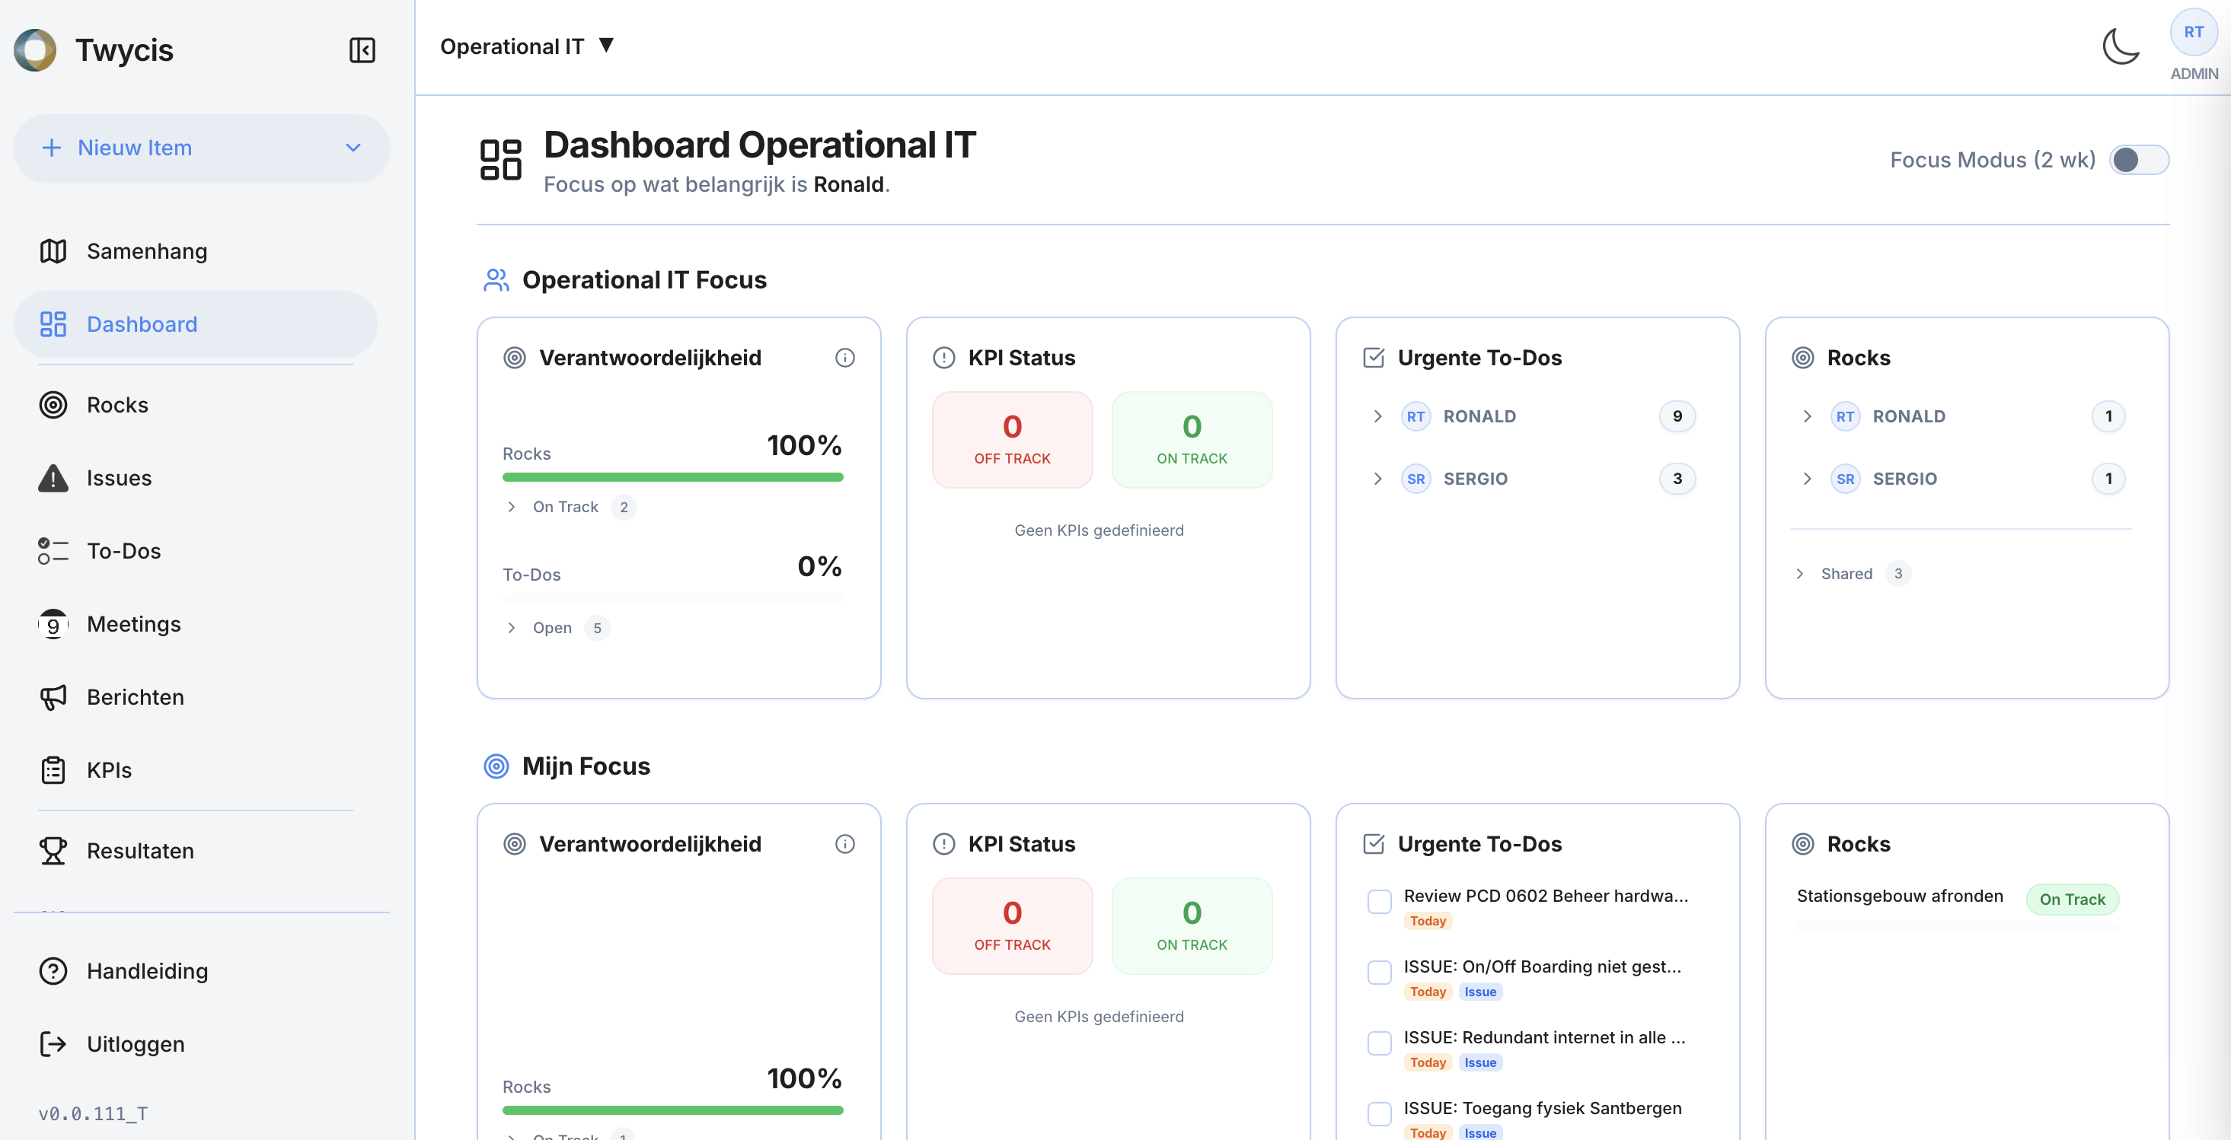Open Resultaten page from sidebar
The height and width of the screenshot is (1140, 2231).
pyautogui.click(x=196, y=851)
